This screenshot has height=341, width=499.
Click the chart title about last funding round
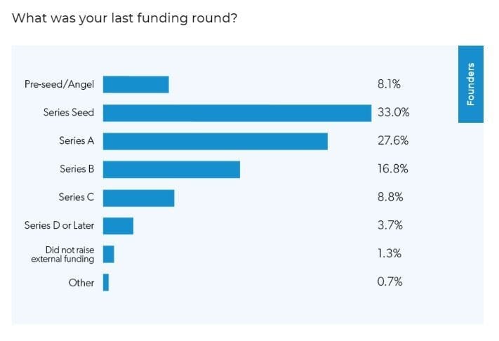point(124,18)
